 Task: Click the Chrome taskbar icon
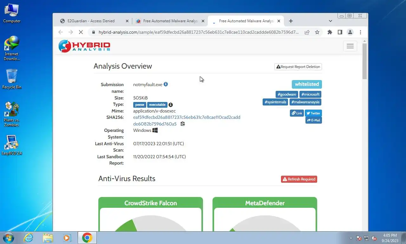pos(87,238)
